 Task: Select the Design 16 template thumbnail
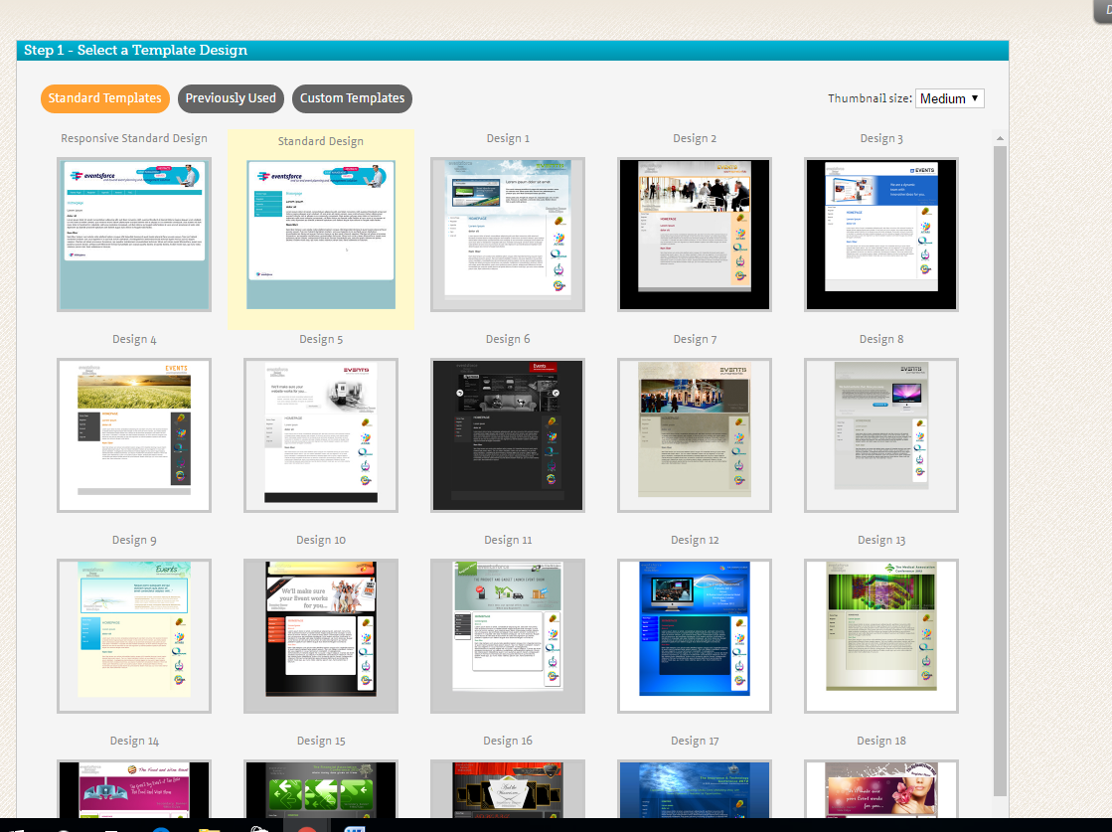coord(508,788)
